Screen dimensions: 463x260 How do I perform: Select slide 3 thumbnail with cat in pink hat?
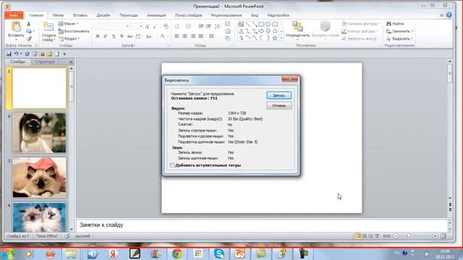coord(39,178)
